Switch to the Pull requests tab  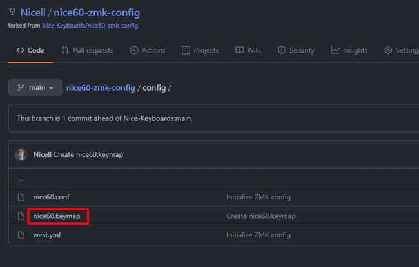click(x=87, y=50)
